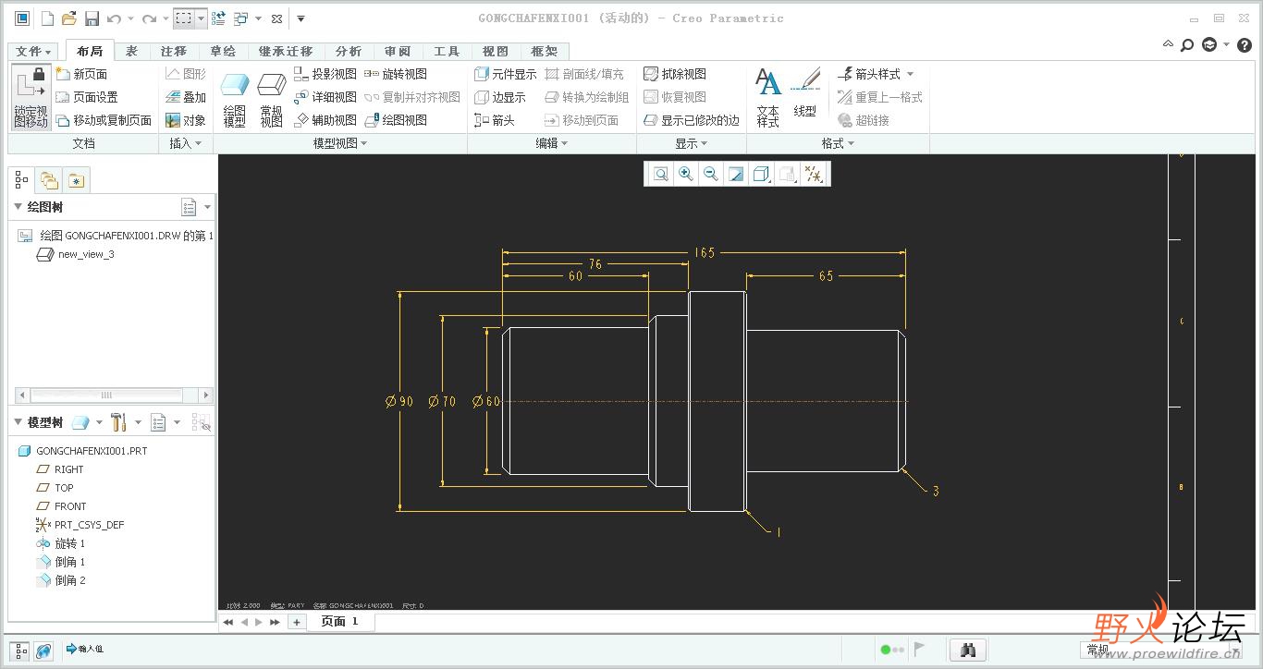The width and height of the screenshot is (1263, 669).
Task: Undo the last action
Action: click(x=114, y=18)
